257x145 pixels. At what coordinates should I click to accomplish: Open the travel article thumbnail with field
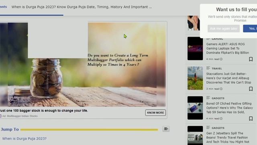click(x=195, y=78)
